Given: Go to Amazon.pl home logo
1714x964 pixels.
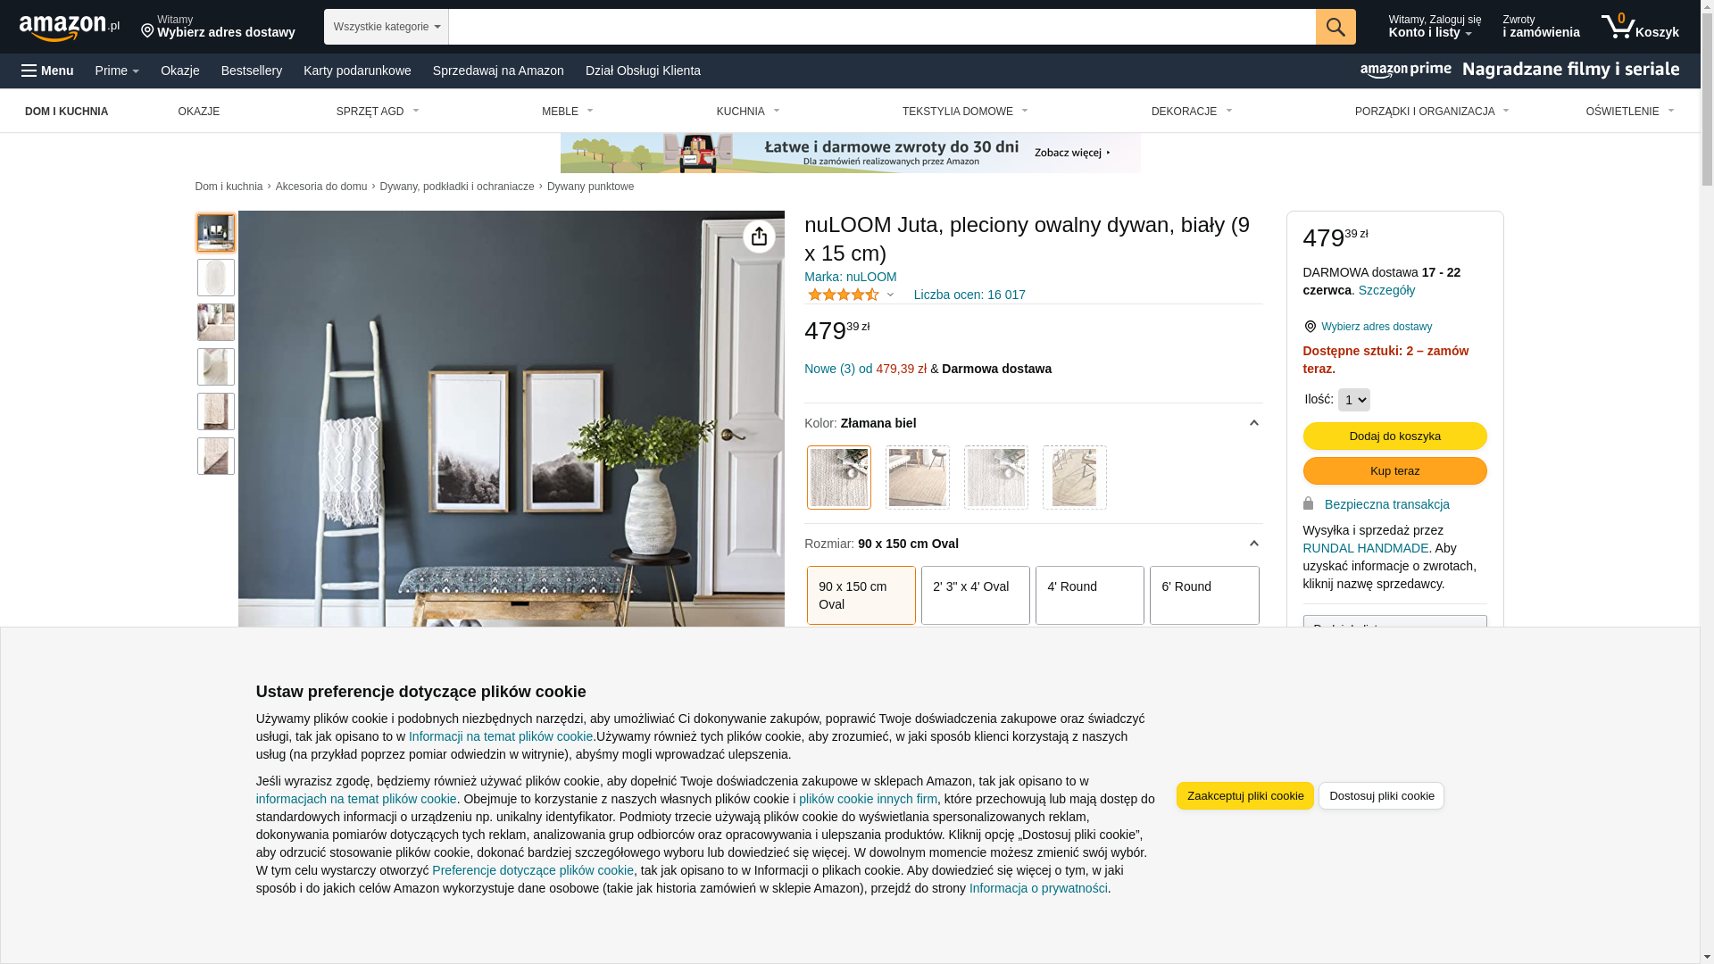Looking at the screenshot, I should point(70,28).
